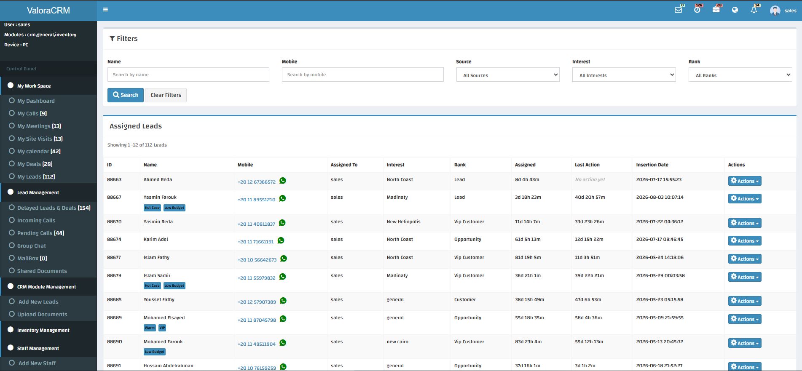Open WhatsApp chat for Islam Samir
The width and height of the screenshot is (802, 371).
coord(282,277)
